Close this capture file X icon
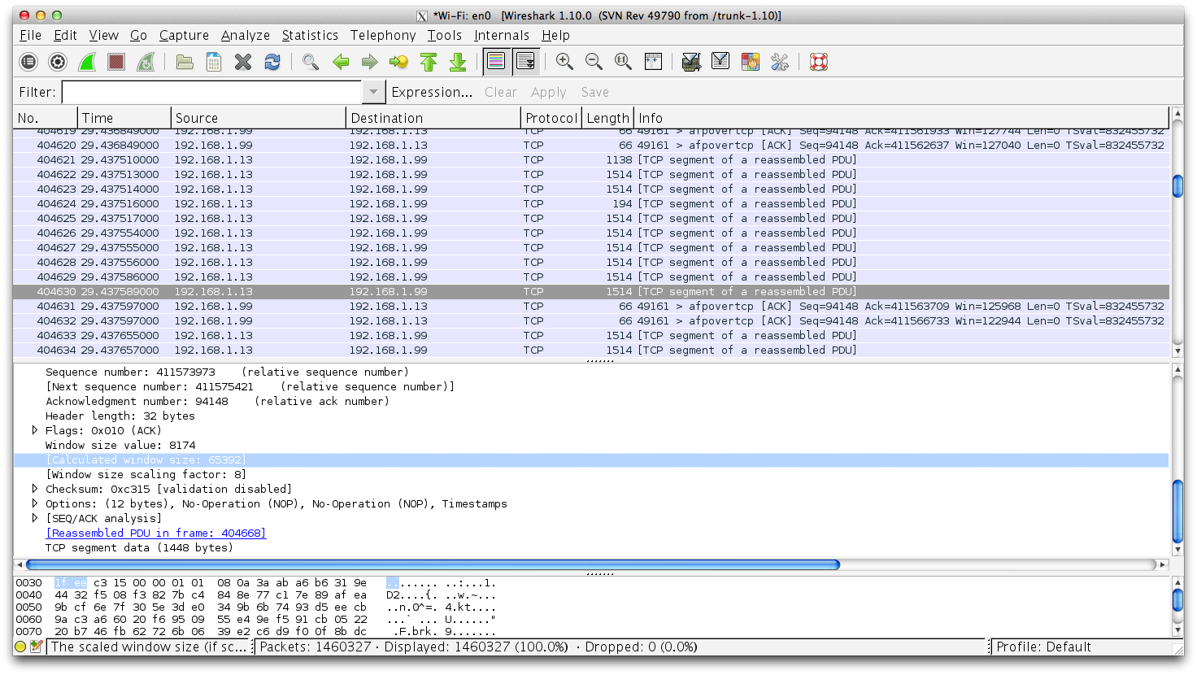The image size is (1197, 675). click(x=243, y=62)
